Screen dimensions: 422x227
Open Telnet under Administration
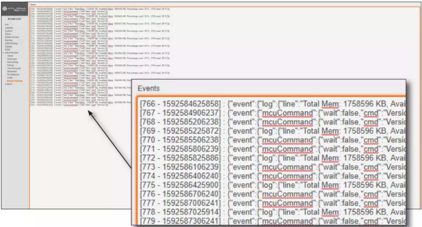[x=10, y=56]
